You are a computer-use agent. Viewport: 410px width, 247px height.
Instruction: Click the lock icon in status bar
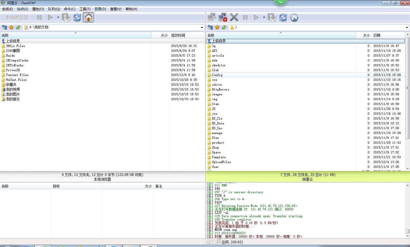pos(208,242)
